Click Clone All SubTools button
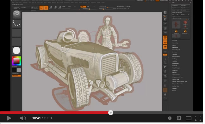This screenshot has width=205, height=124. (x=181, y=12)
